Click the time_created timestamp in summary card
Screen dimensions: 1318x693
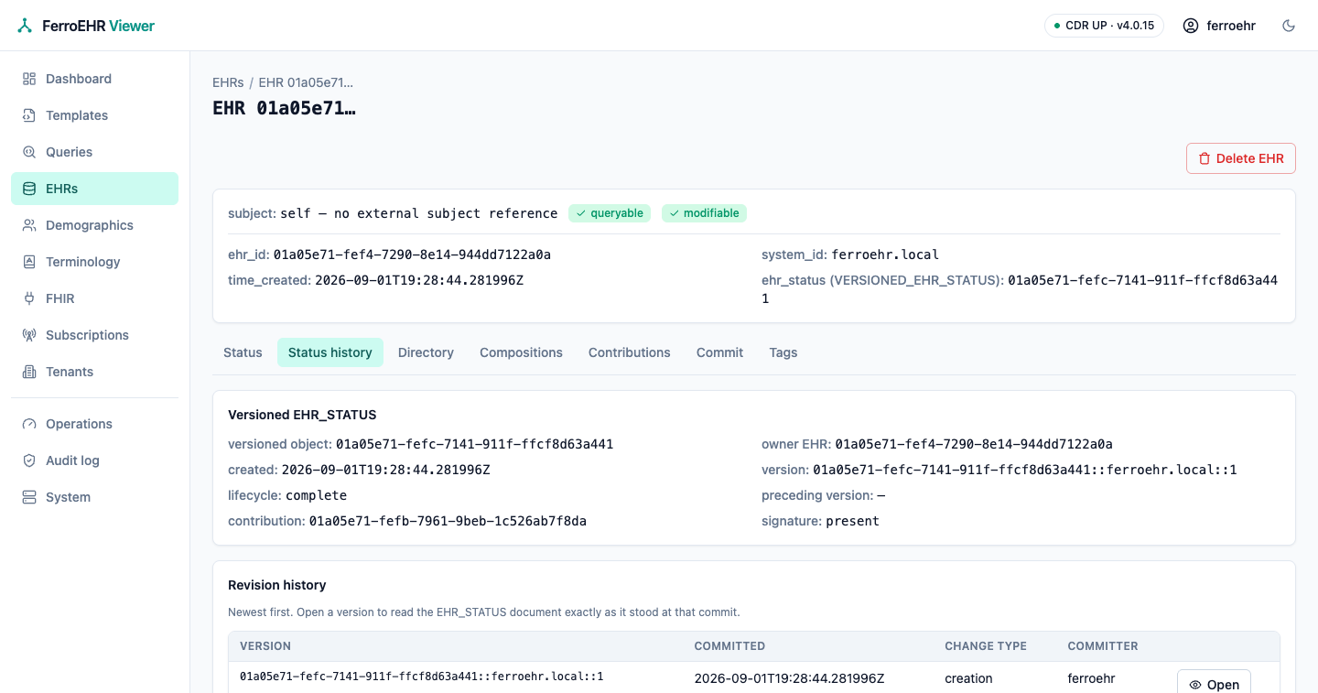coord(419,280)
